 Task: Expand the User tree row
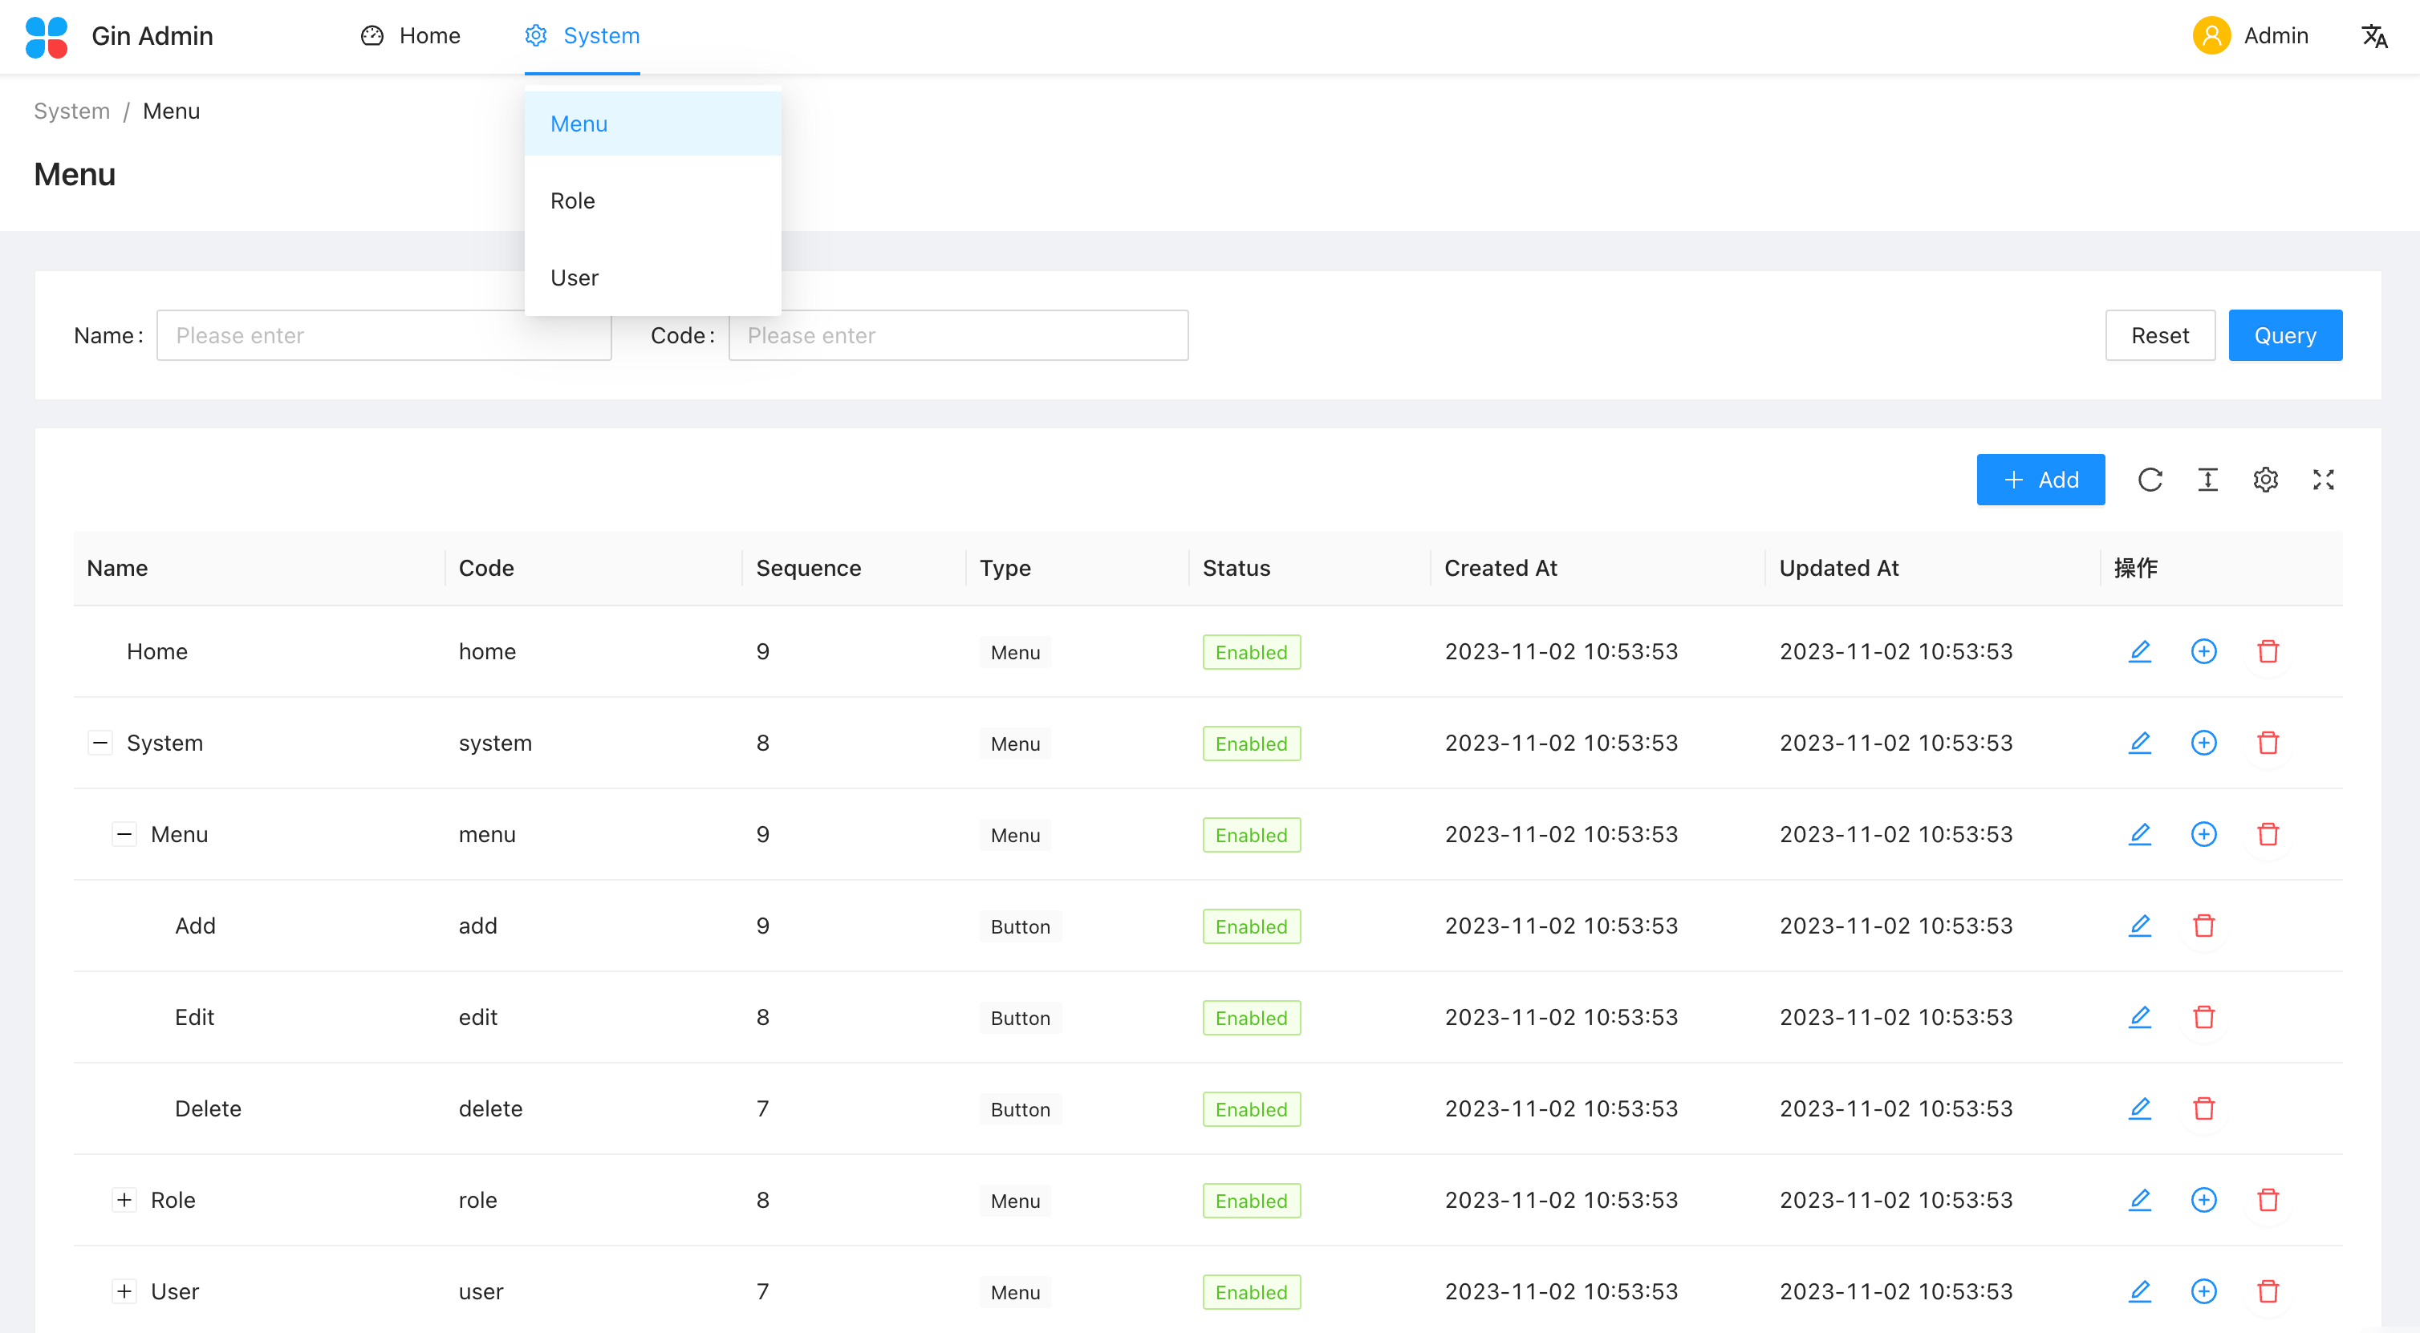(124, 1290)
